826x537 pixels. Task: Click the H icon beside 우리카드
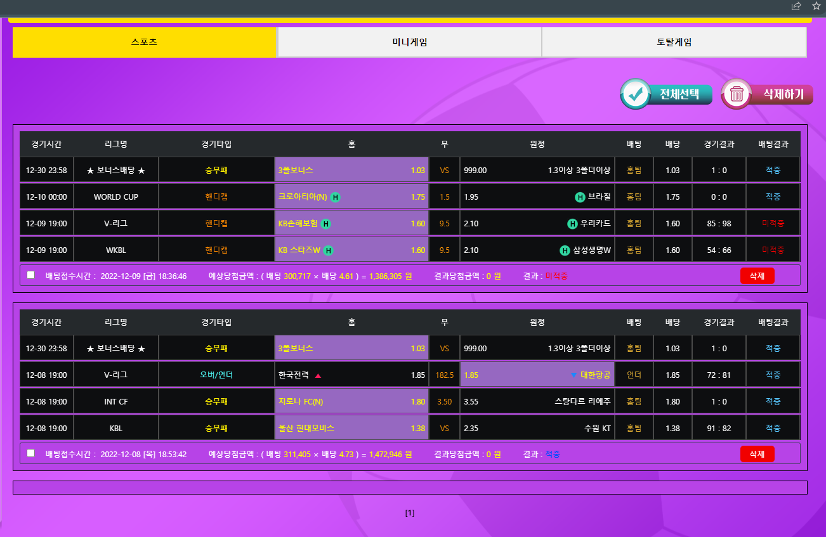tap(572, 224)
